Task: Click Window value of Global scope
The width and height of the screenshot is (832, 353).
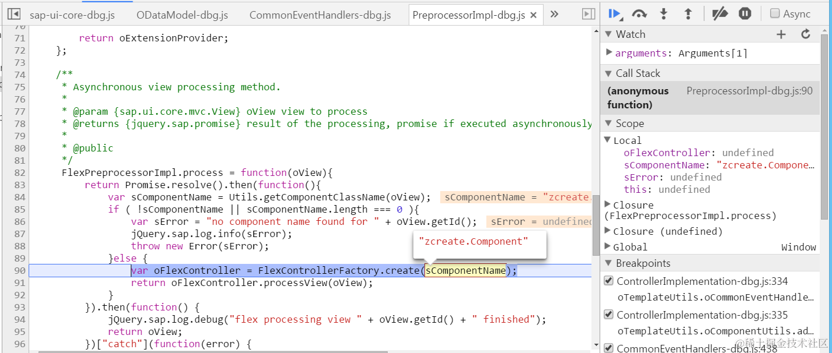Action: click(x=799, y=247)
